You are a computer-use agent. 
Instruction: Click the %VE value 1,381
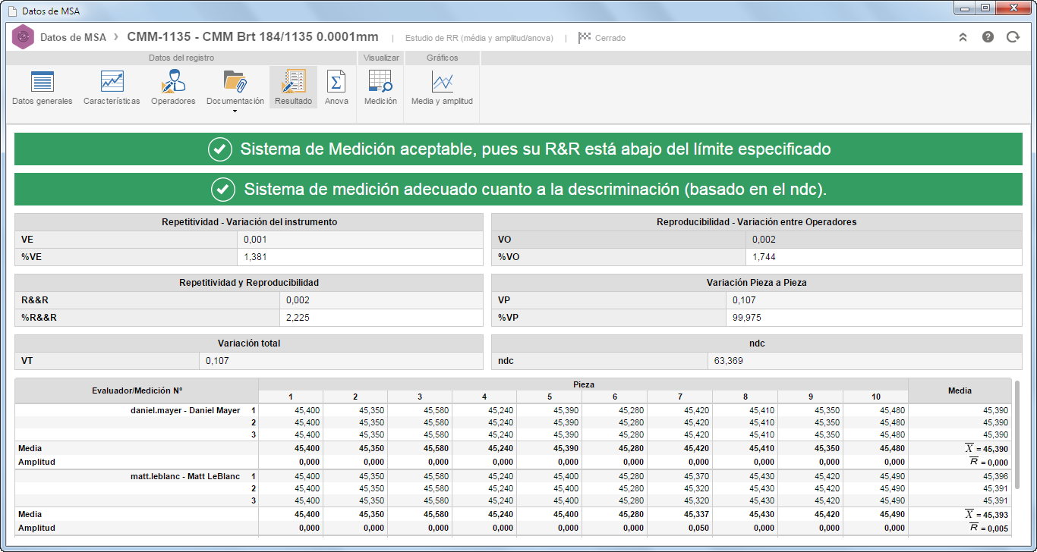[255, 258]
